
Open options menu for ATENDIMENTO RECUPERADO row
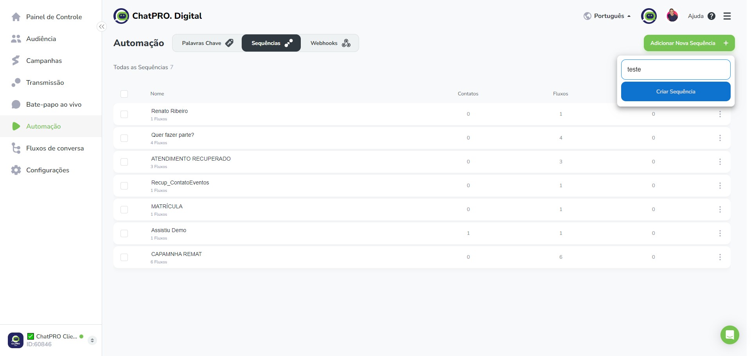[720, 162]
